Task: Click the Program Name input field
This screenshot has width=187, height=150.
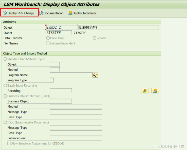Action: 71,75
